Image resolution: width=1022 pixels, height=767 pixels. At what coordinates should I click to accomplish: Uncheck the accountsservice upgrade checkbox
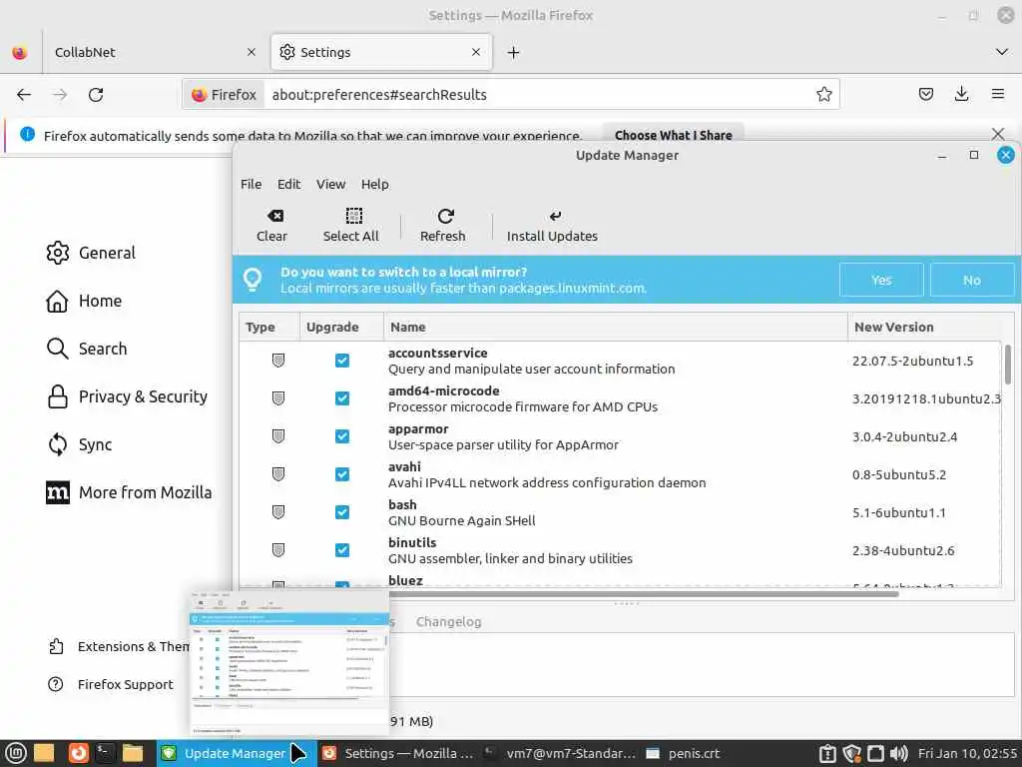342,360
